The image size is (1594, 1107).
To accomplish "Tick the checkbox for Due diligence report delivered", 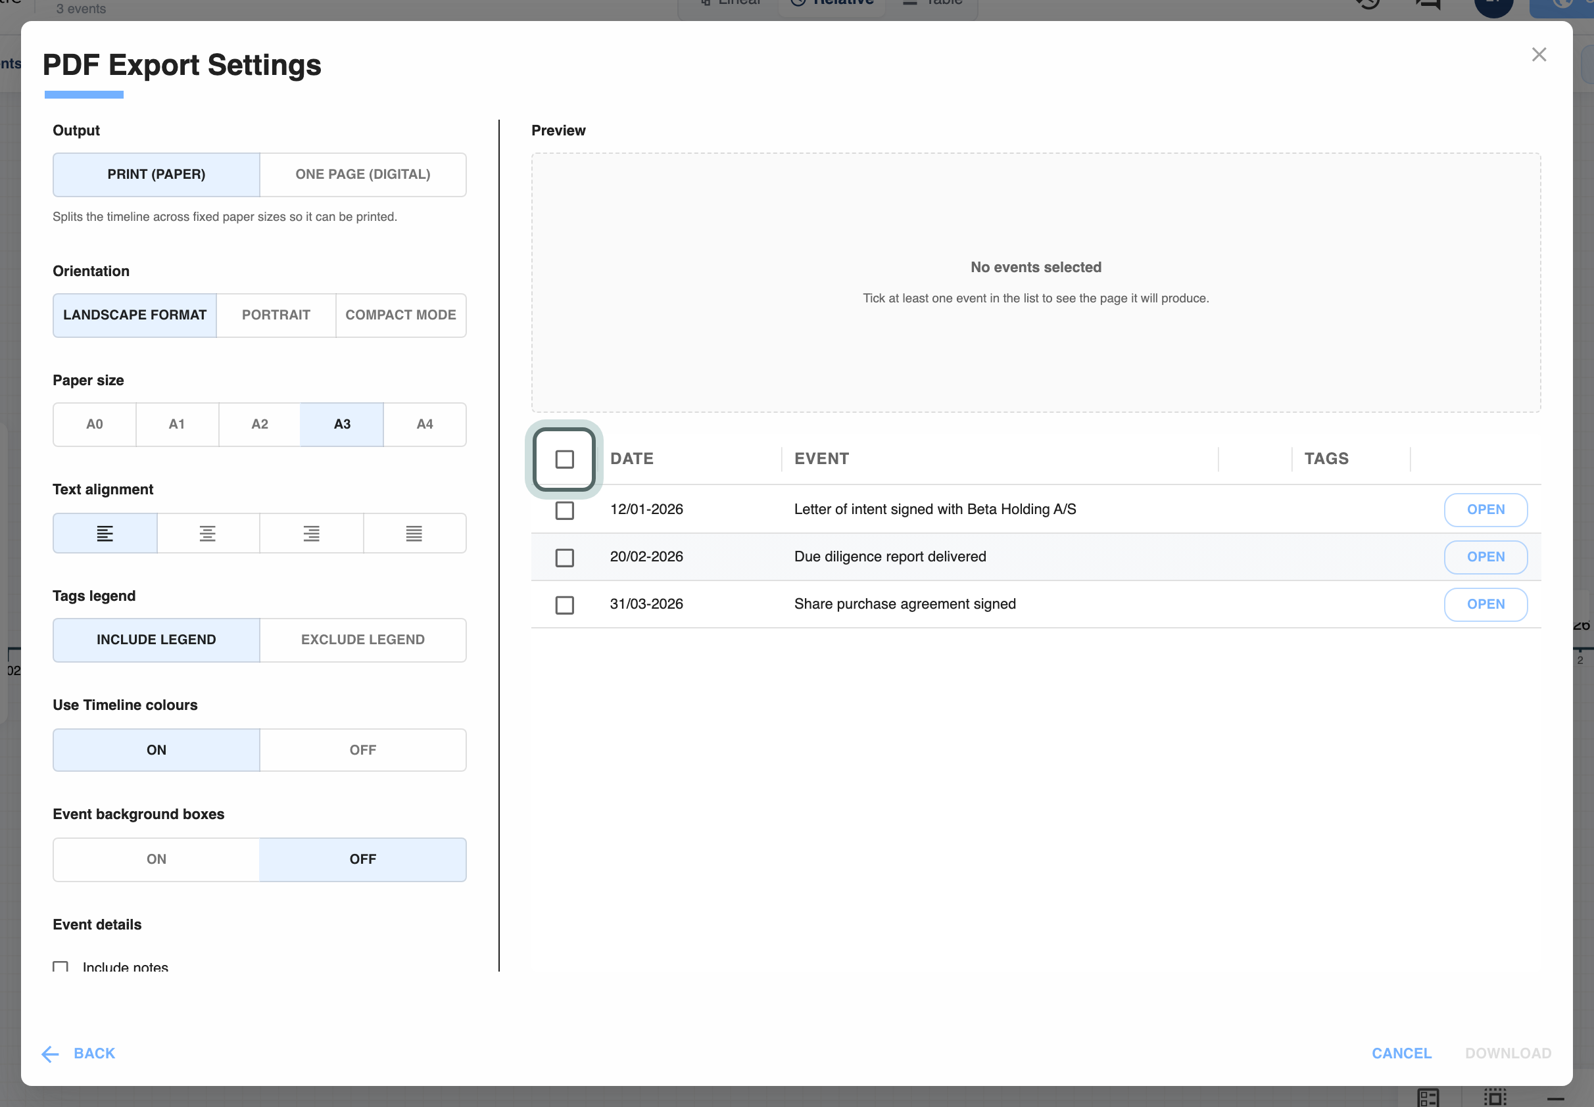I will tap(565, 557).
